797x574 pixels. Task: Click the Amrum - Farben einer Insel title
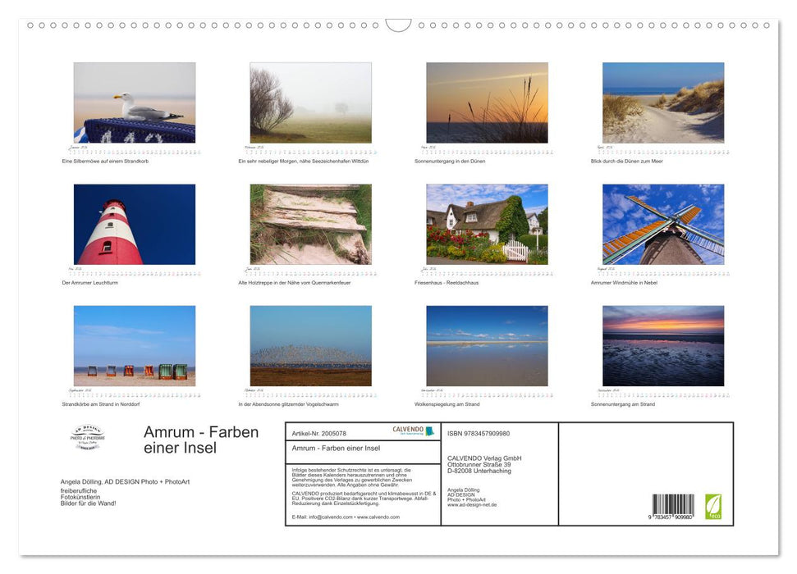[x=199, y=440]
